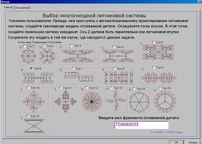Click the Тип 7 runner scheme picture

tap(77, 77)
